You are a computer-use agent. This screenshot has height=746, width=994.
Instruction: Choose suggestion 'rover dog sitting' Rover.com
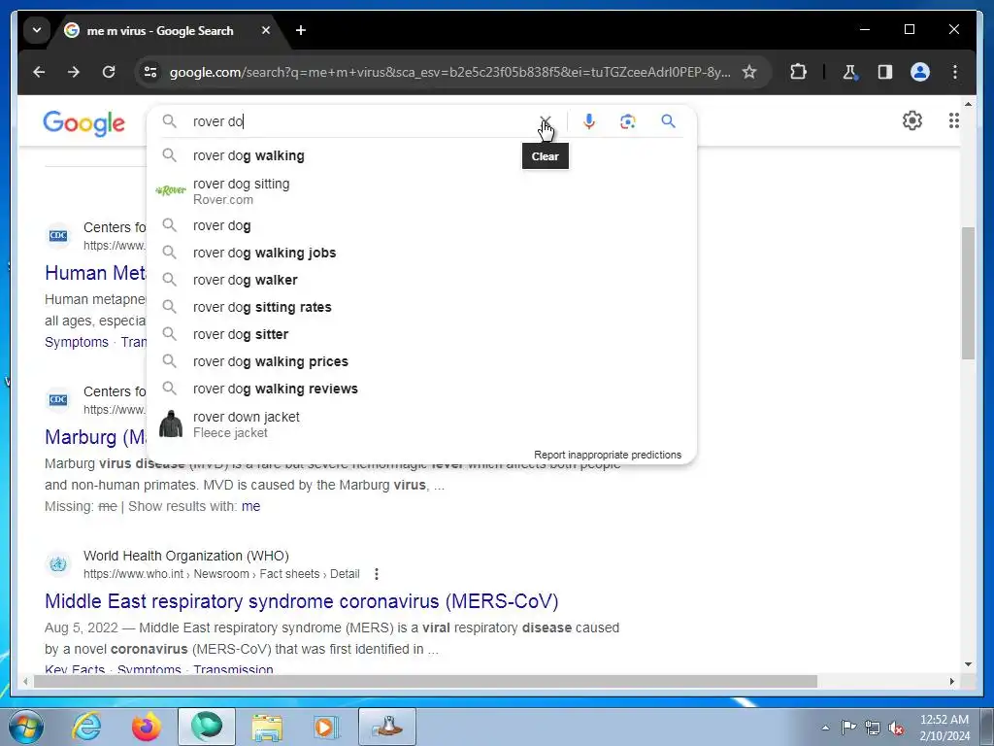click(421, 191)
